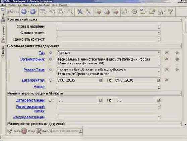This screenshot has height=141, width=187.
Task: Open calendar picker for Дата принятия С
Action: point(101,80)
